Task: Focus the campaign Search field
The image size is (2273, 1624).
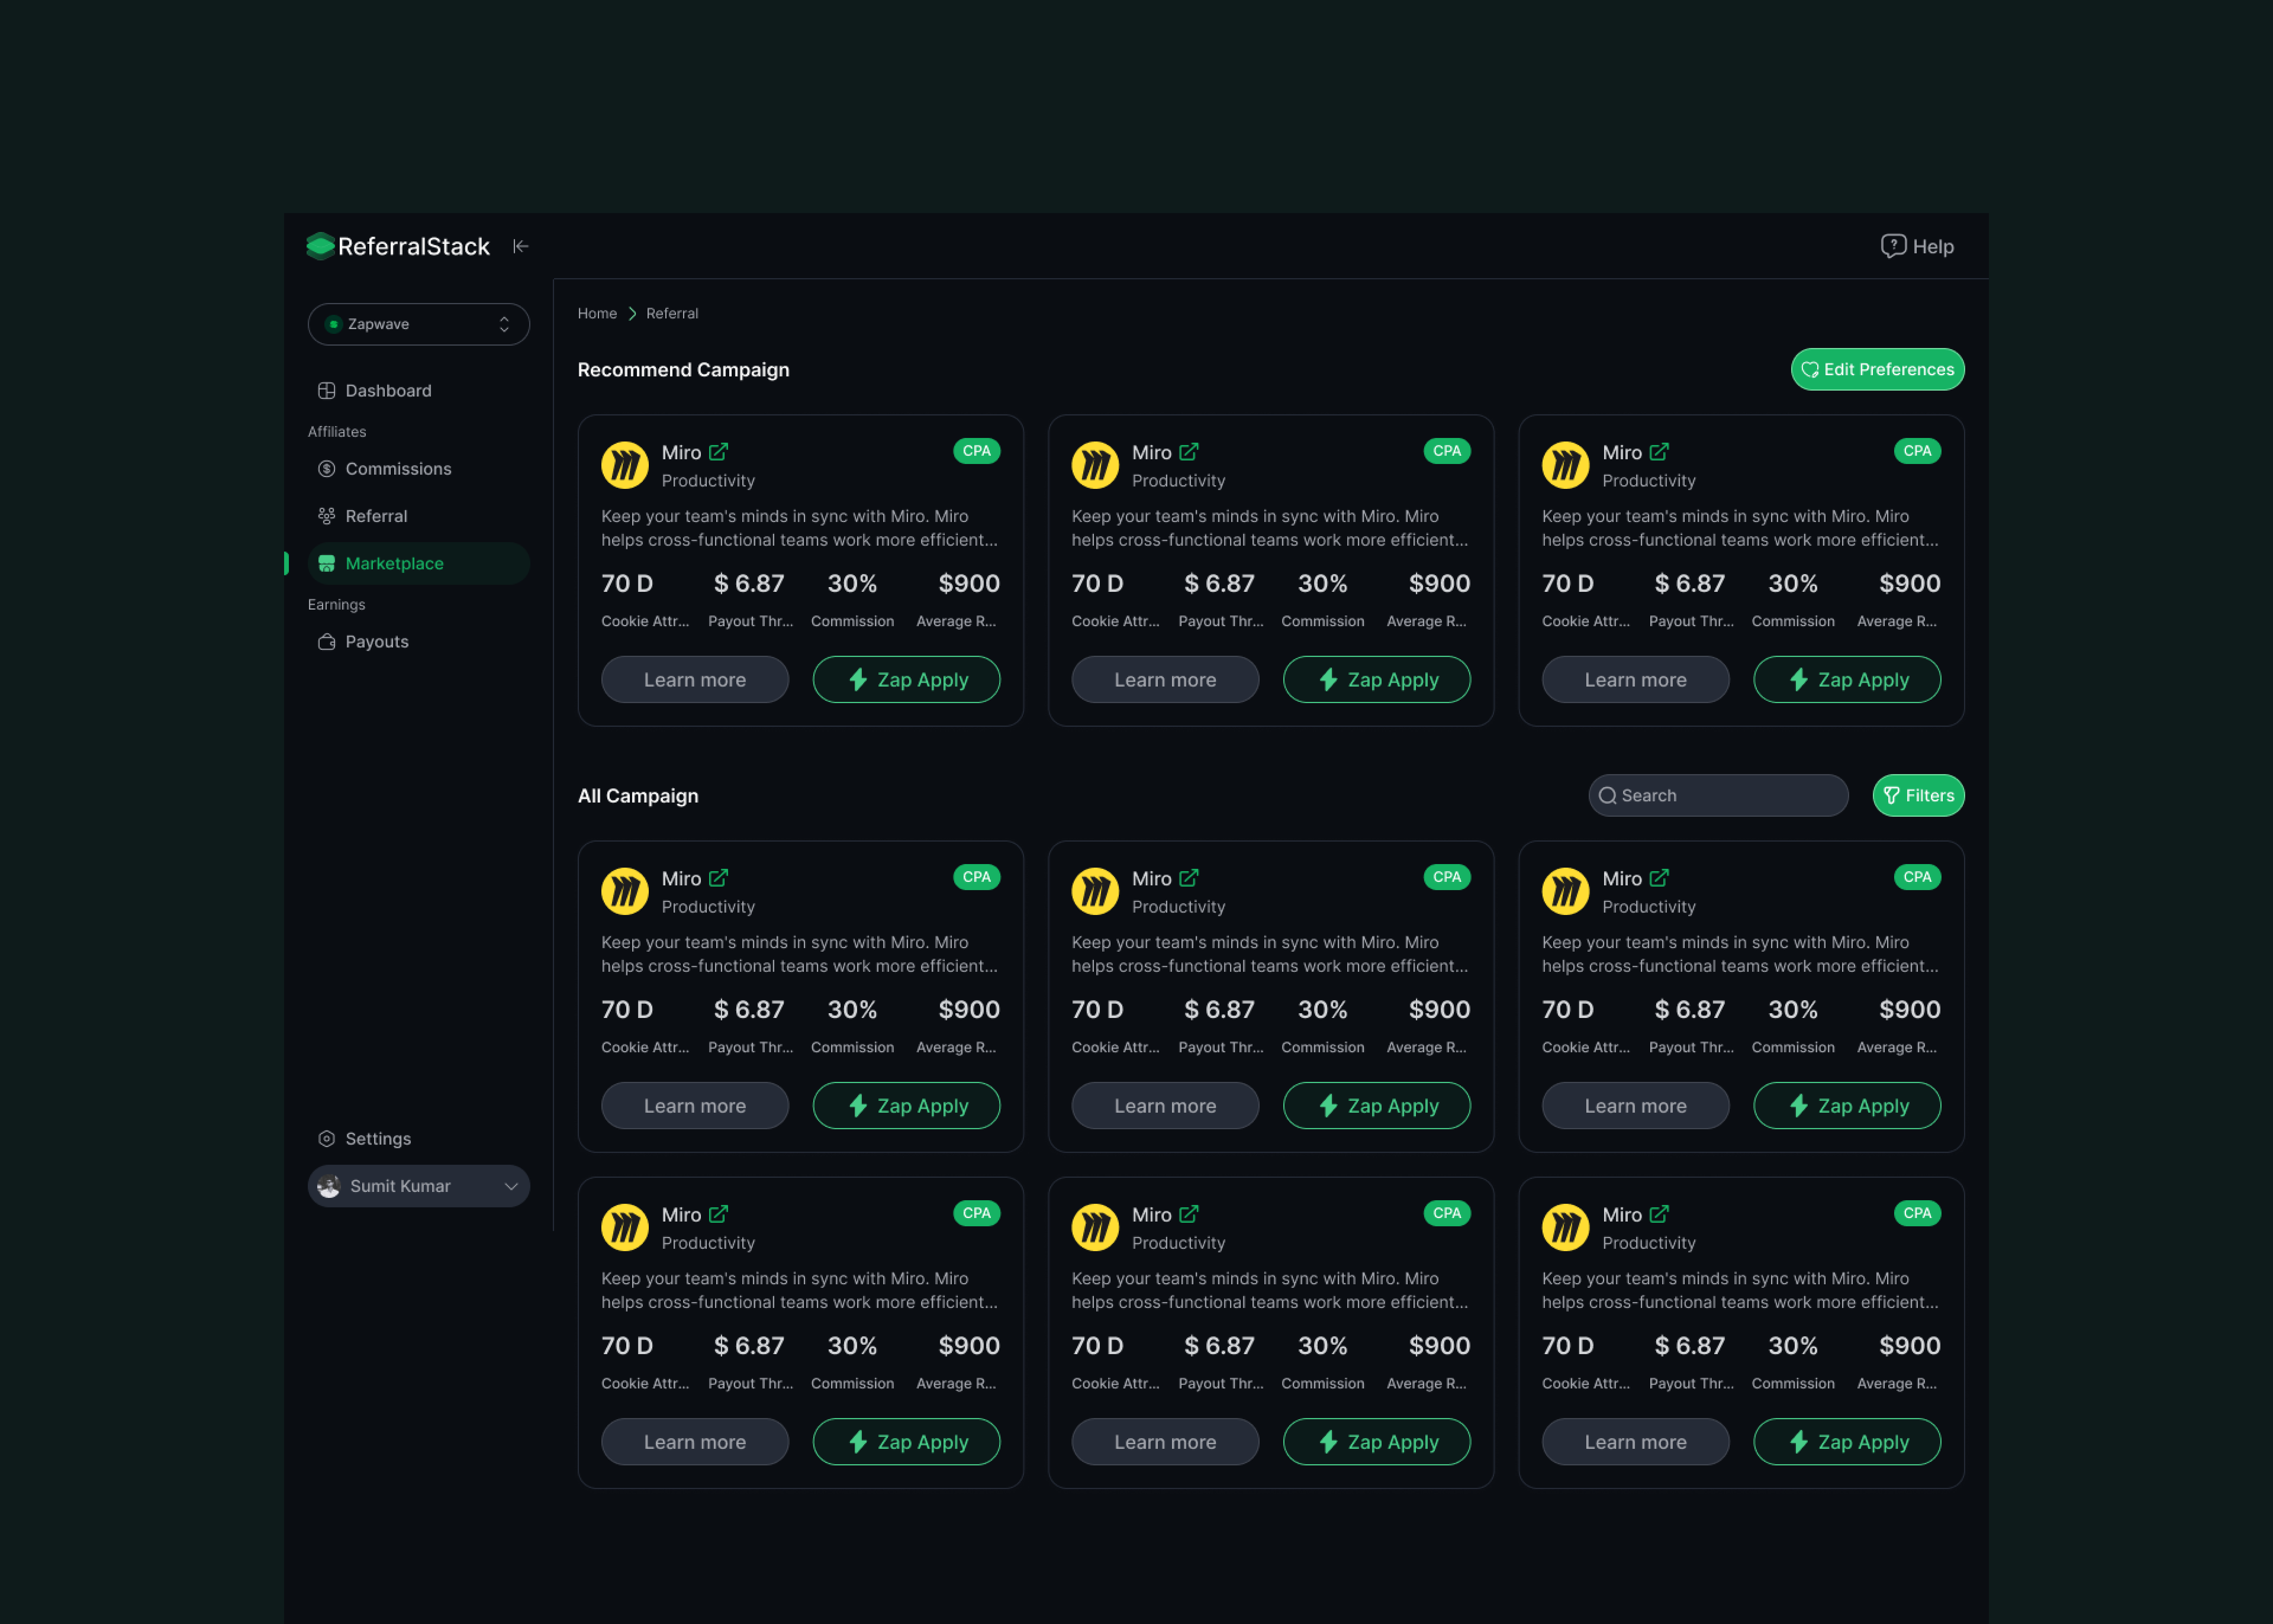Action: pyautogui.click(x=1730, y=796)
